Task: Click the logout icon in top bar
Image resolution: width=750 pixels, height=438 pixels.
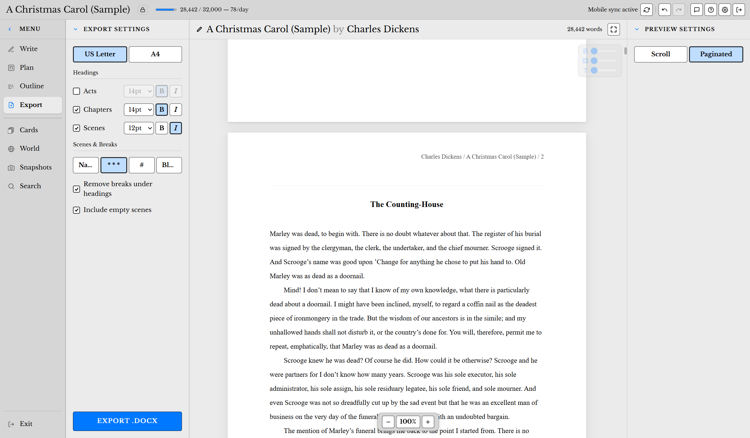Action: click(739, 10)
